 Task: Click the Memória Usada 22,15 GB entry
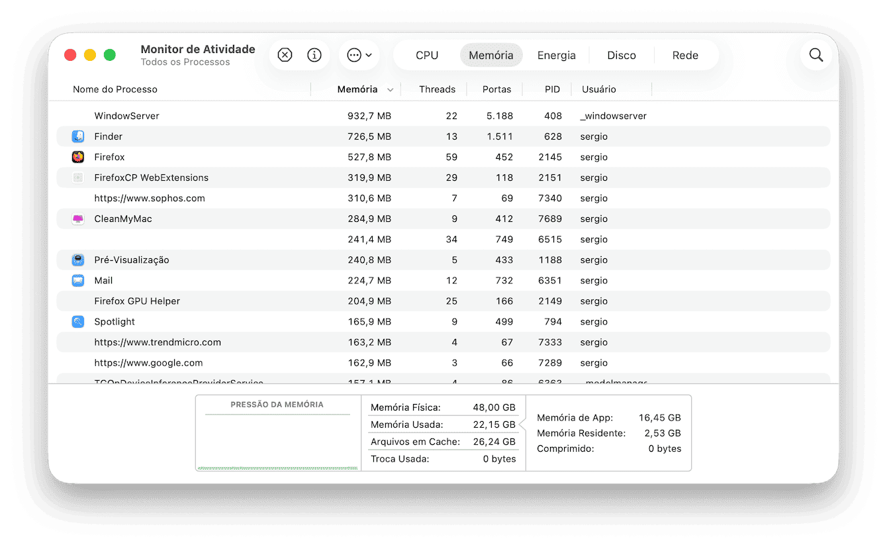[443, 424]
